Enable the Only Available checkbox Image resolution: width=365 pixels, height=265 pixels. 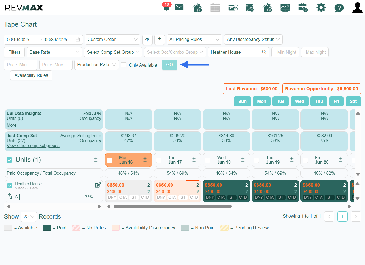pos(124,65)
